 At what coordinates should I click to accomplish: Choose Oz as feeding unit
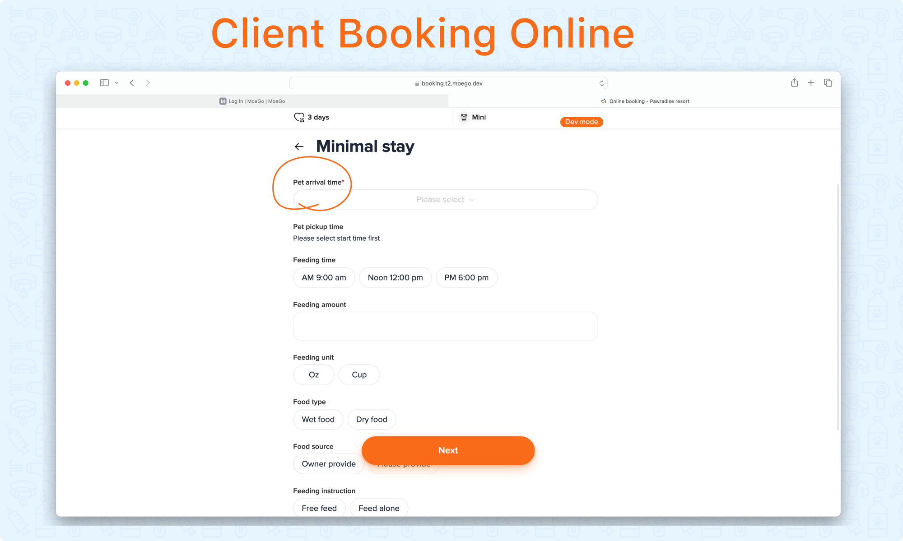pos(314,375)
